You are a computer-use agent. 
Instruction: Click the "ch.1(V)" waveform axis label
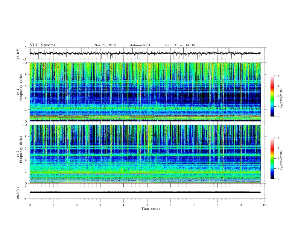[x=18, y=53]
